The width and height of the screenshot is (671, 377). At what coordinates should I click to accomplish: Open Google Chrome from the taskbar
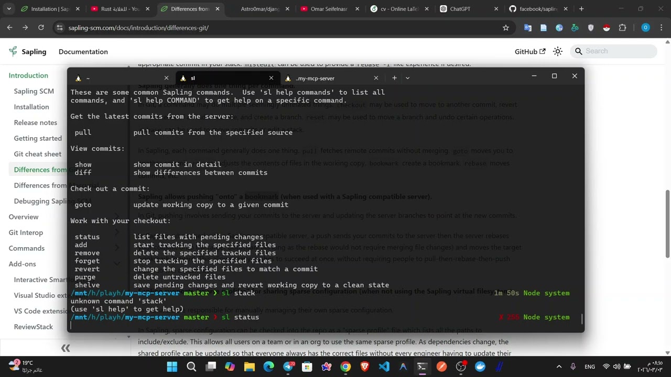(x=345, y=367)
